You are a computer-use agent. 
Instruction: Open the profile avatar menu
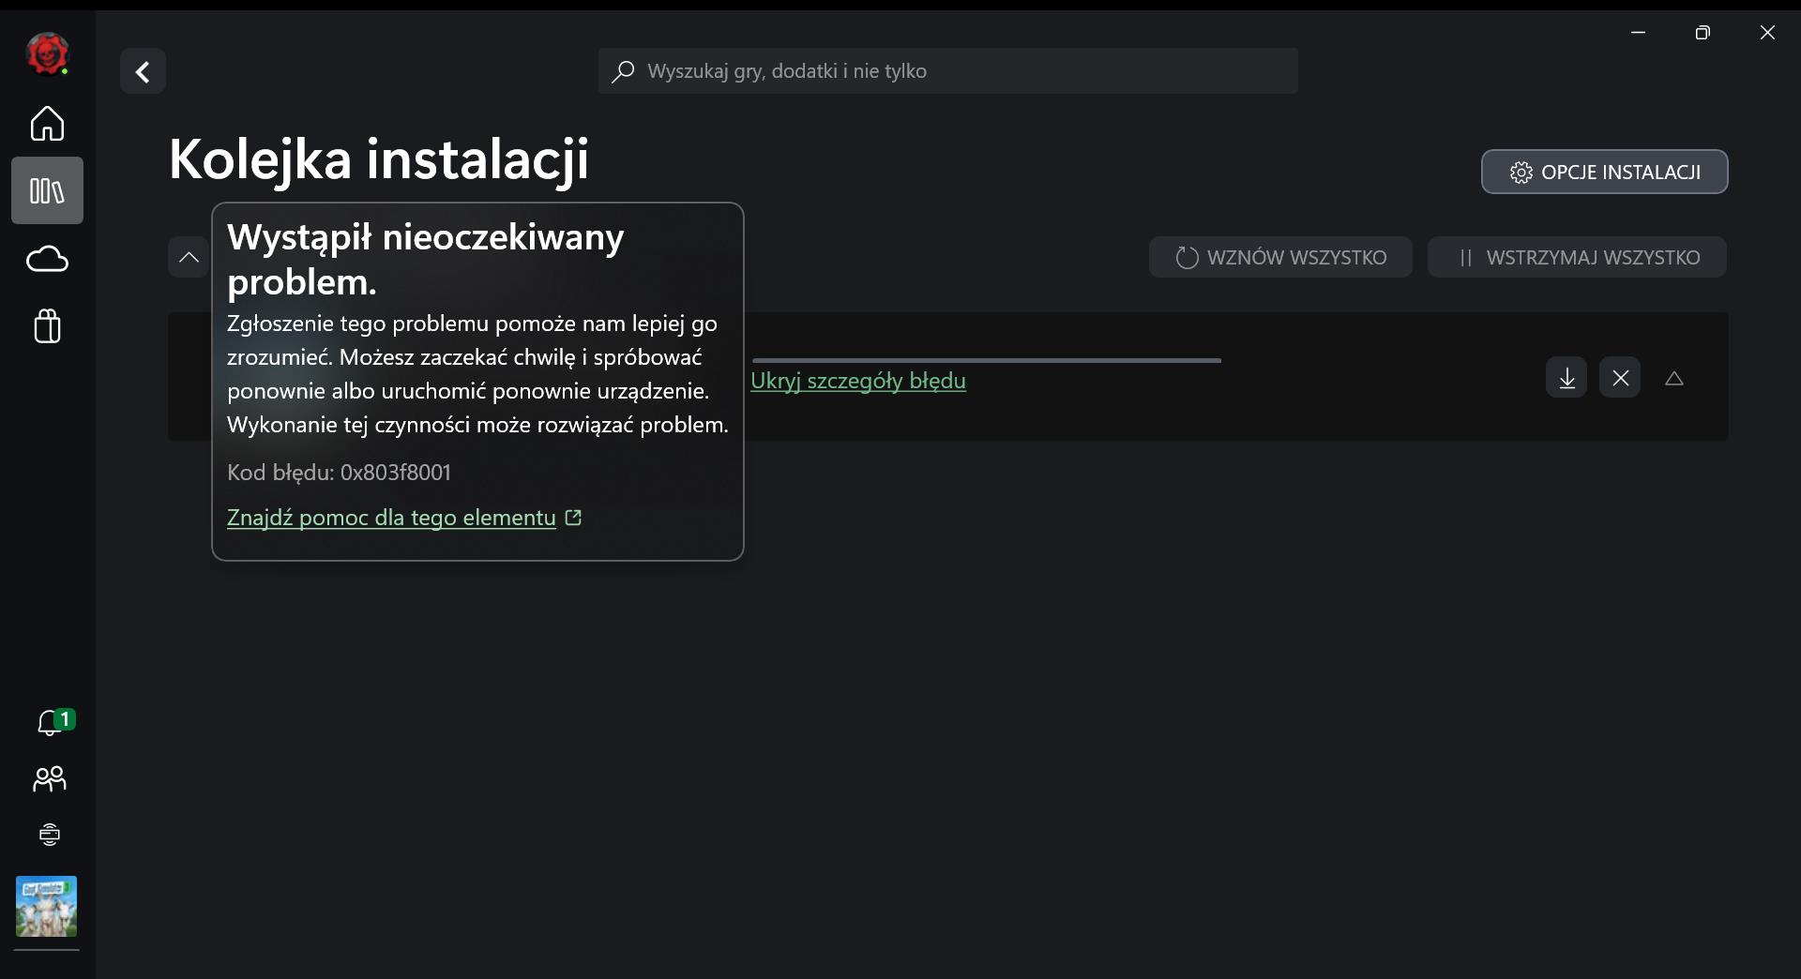(x=47, y=53)
